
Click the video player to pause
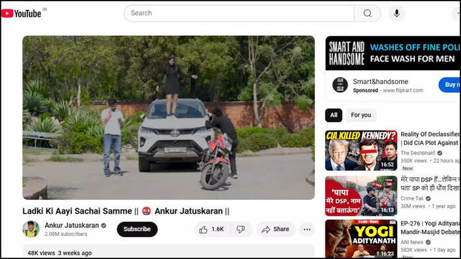pos(169,118)
